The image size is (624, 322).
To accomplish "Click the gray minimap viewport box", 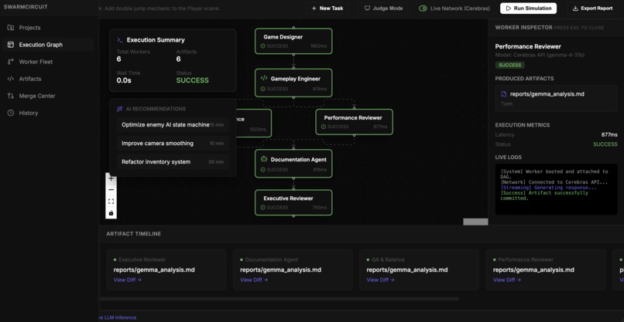I will pyautogui.click(x=475, y=222).
